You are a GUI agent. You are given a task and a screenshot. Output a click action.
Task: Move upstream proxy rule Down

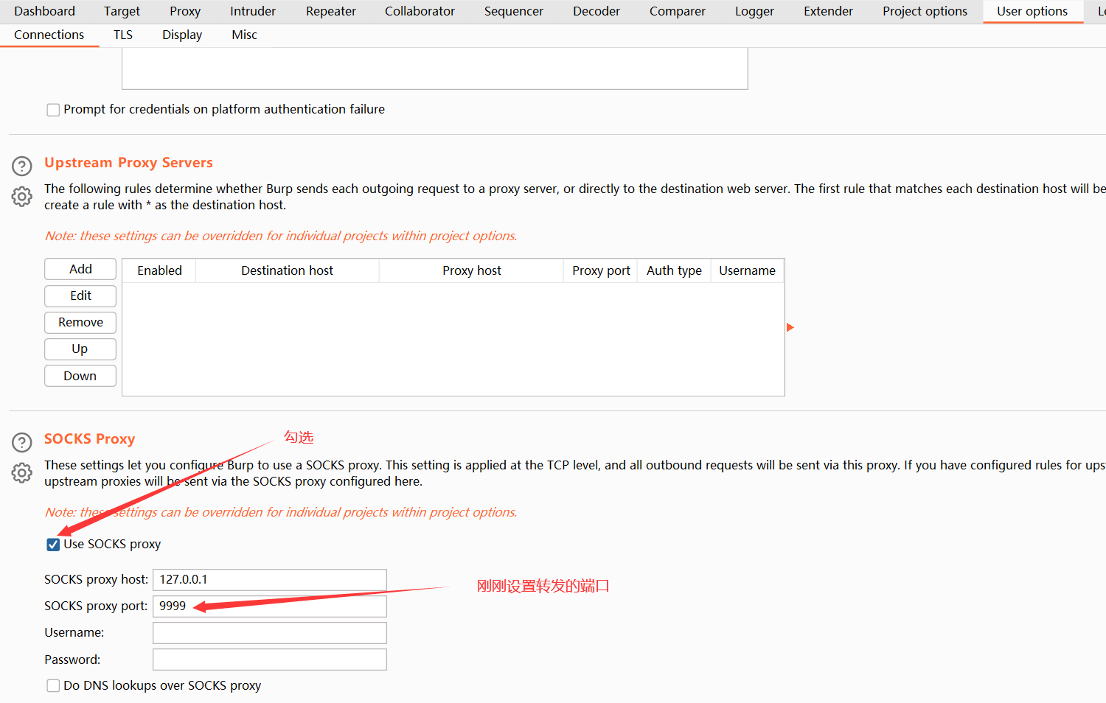[x=80, y=376]
